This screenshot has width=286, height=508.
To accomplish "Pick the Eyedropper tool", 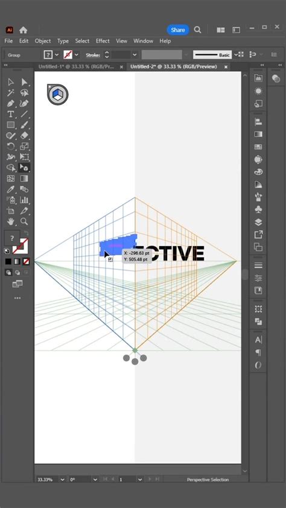I will (11, 189).
